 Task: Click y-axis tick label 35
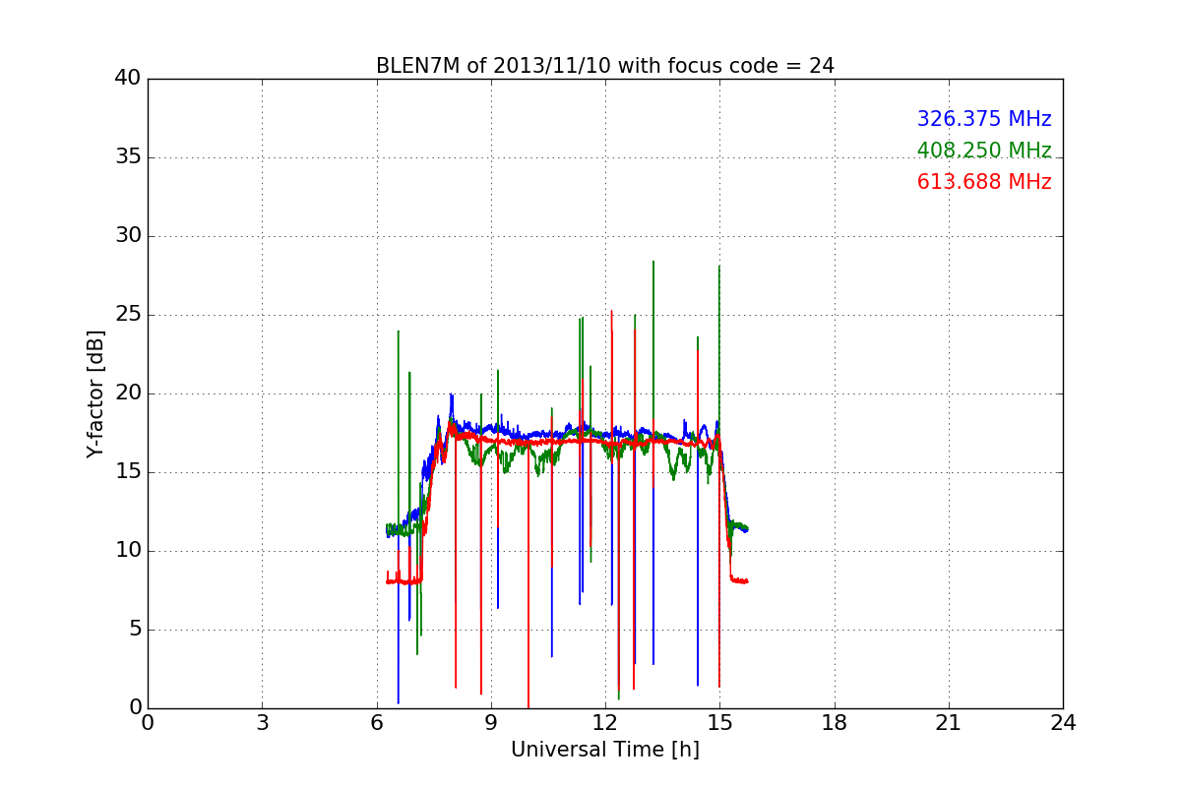(127, 157)
